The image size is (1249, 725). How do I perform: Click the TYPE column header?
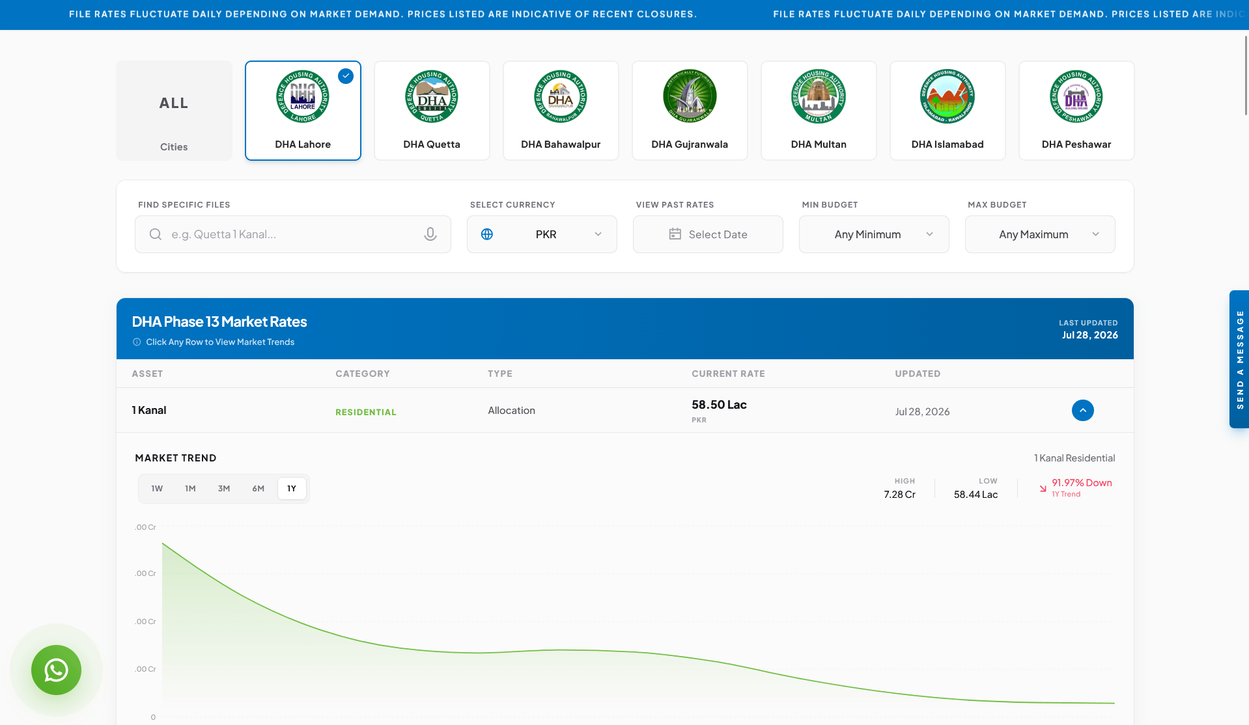pos(500,374)
